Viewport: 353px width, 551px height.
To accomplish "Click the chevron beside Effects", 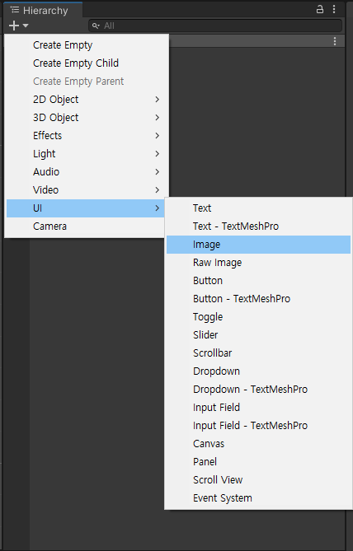I will [x=158, y=136].
